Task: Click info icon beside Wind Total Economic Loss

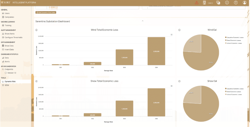Action: click(36, 30)
